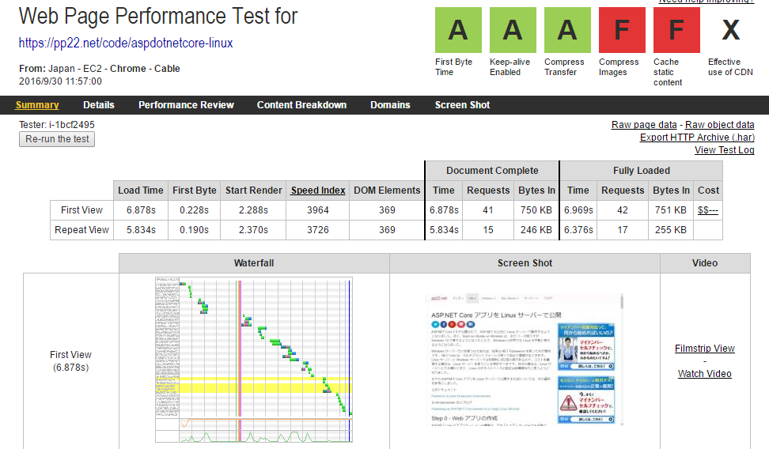Image resolution: width=769 pixels, height=449 pixels.
Task: Click the Keep-alive Enabled grade A box
Action: [x=513, y=30]
